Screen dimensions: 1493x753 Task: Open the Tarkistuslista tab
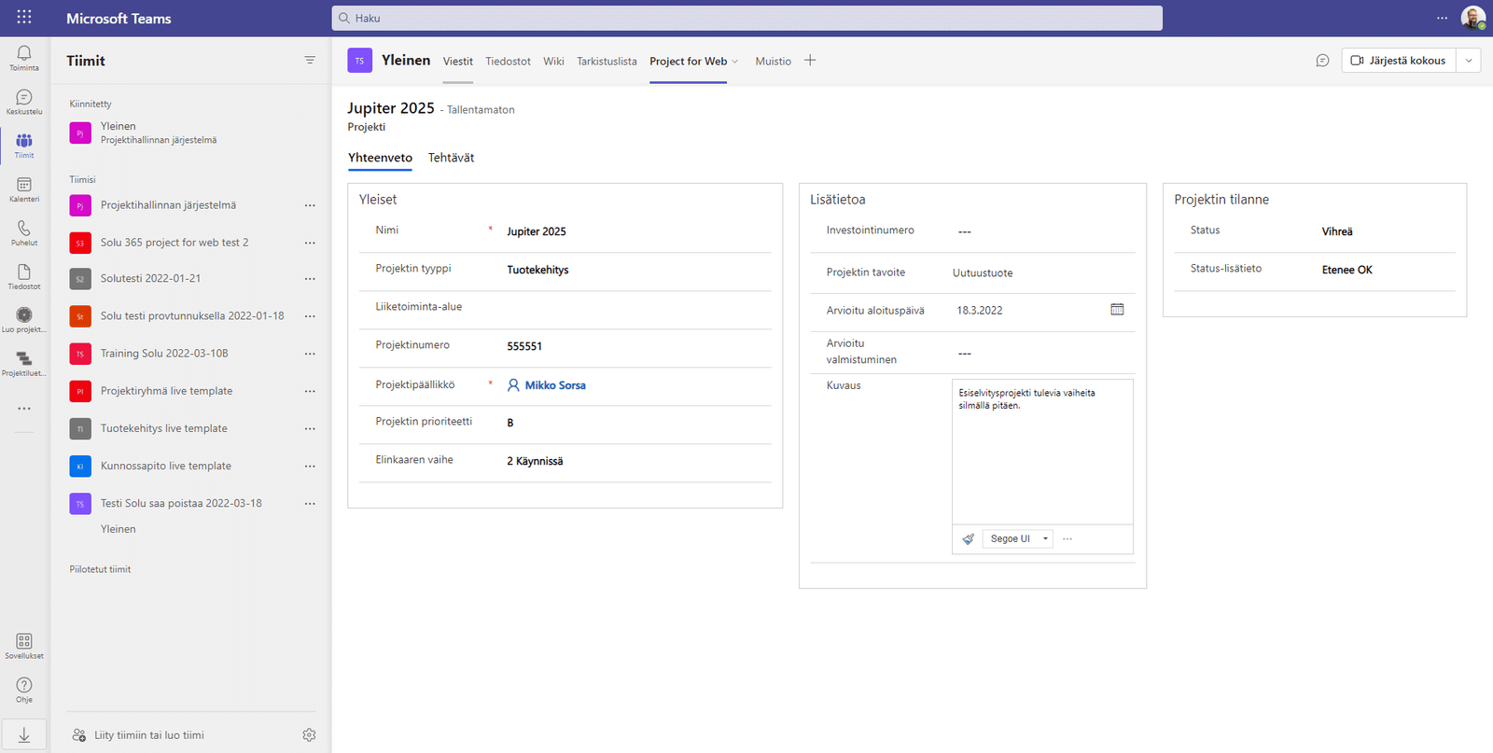607,62
